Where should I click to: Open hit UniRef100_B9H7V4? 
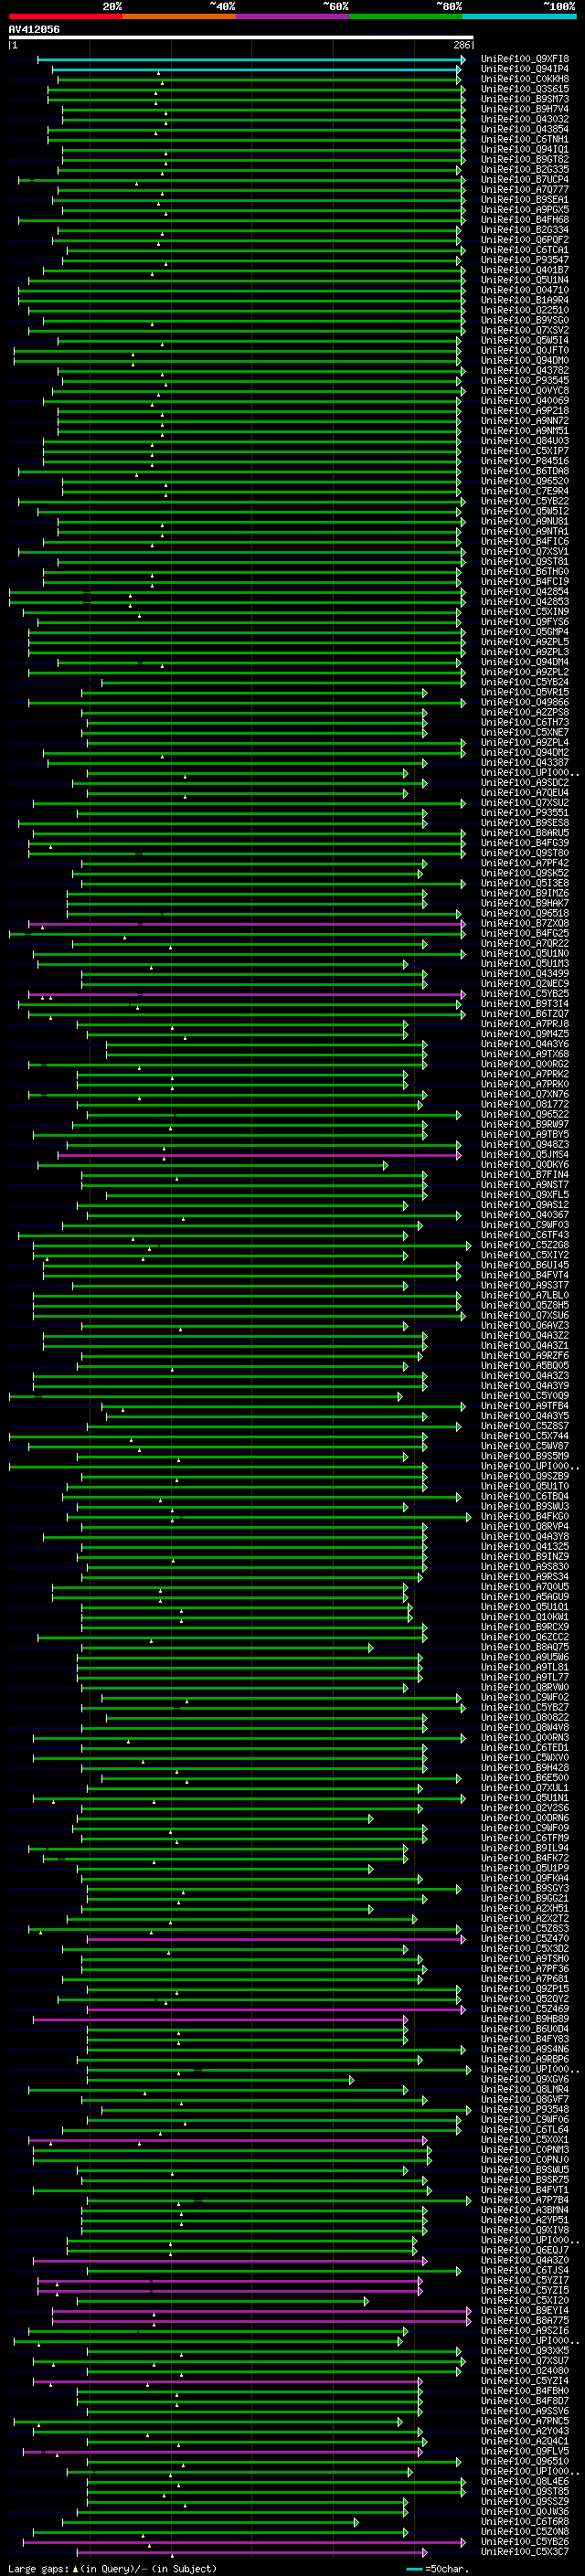[x=525, y=109]
